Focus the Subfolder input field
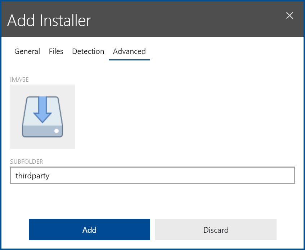 [153, 175]
